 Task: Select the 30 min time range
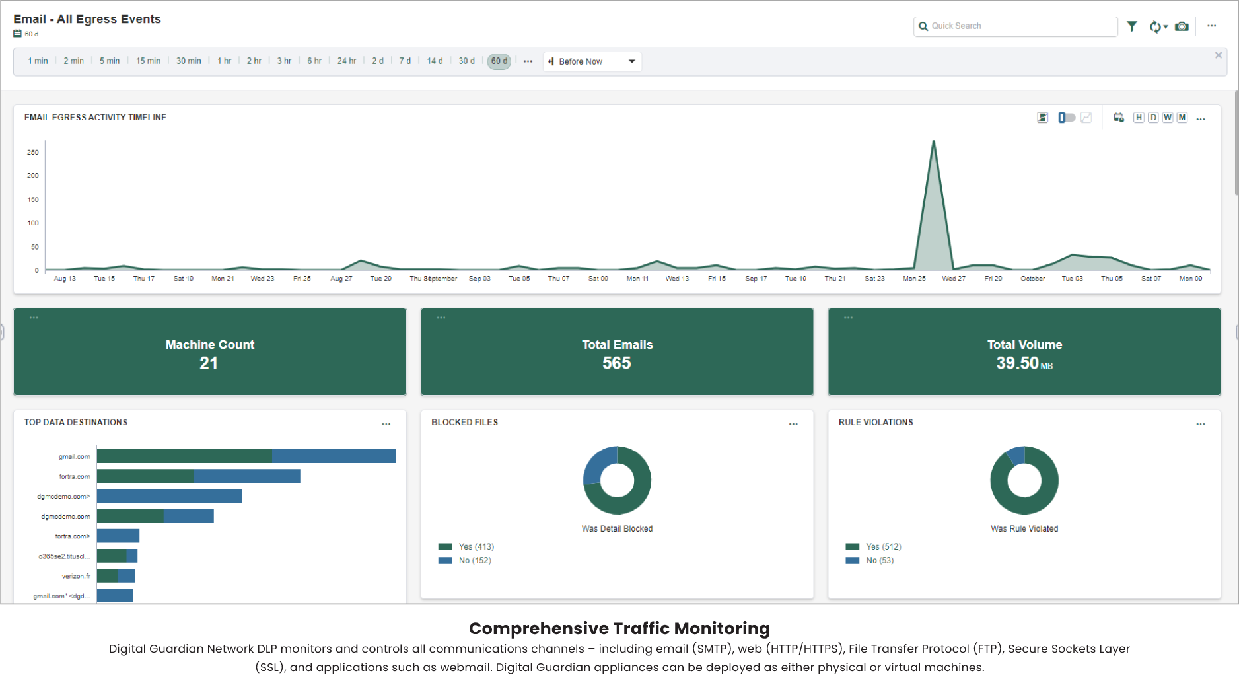tap(188, 61)
